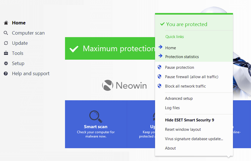Select Block all network traffic
Screen dimensions: 251x161
(185, 86)
